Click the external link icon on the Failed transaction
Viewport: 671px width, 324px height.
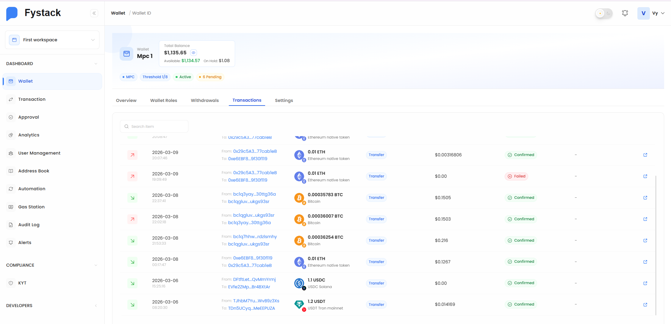click(645, 176)
